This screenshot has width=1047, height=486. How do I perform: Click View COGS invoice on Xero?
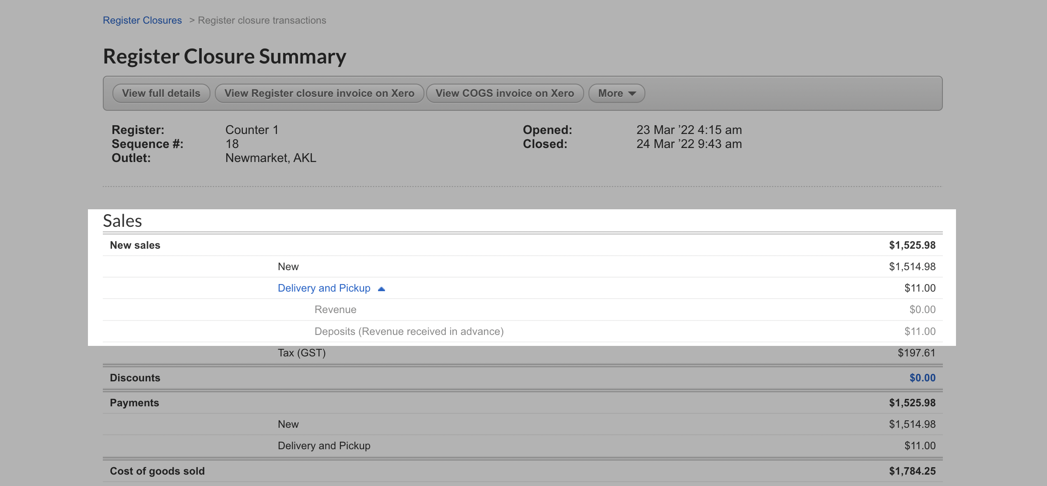(x=504, y=93)
